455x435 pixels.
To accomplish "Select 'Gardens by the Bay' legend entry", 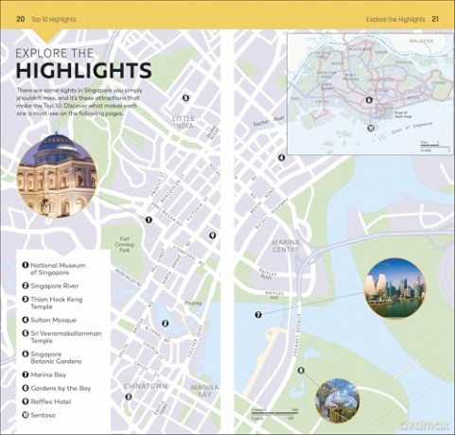I will 57,389.
